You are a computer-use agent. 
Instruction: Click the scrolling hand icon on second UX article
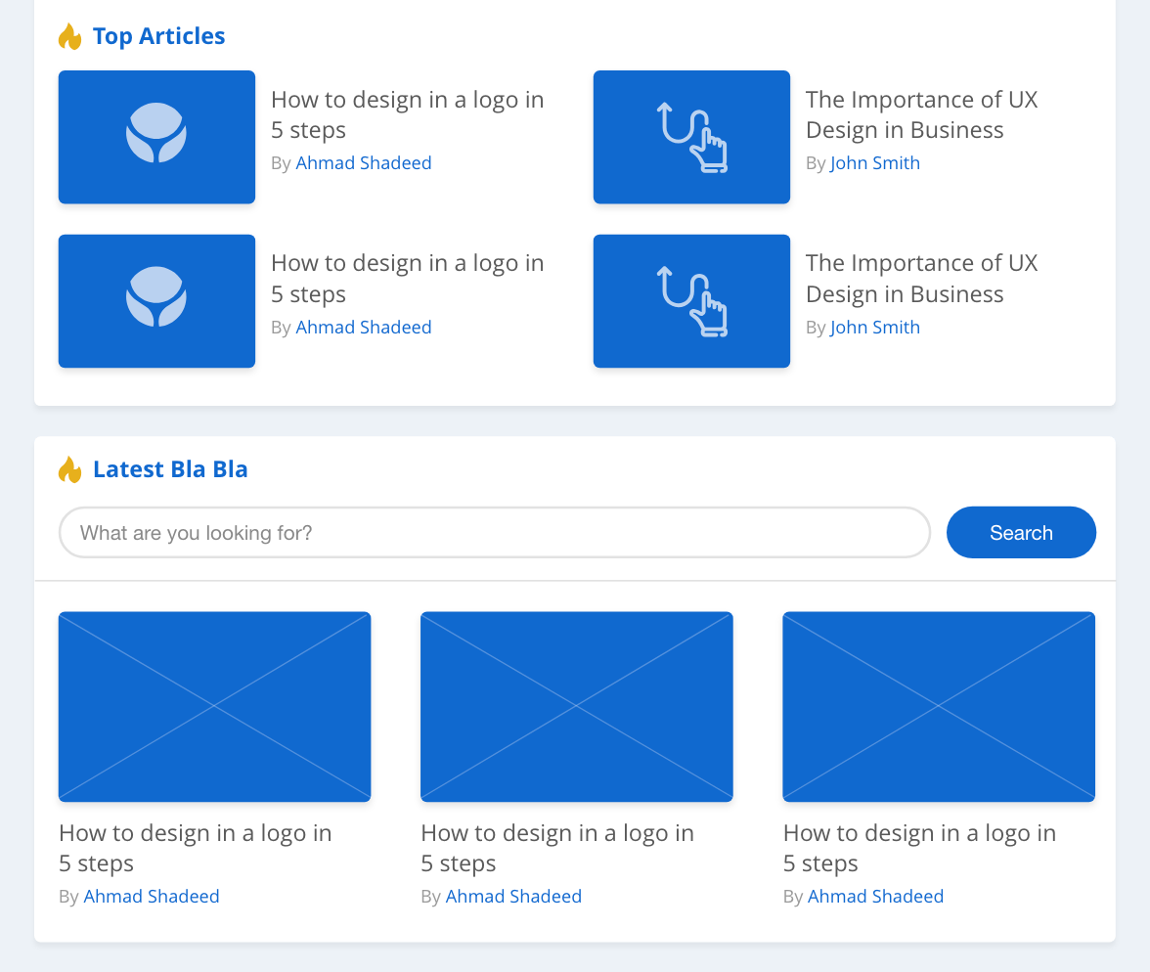691,301
